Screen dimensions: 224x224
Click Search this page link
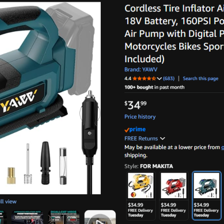click(x=200, y=78)
